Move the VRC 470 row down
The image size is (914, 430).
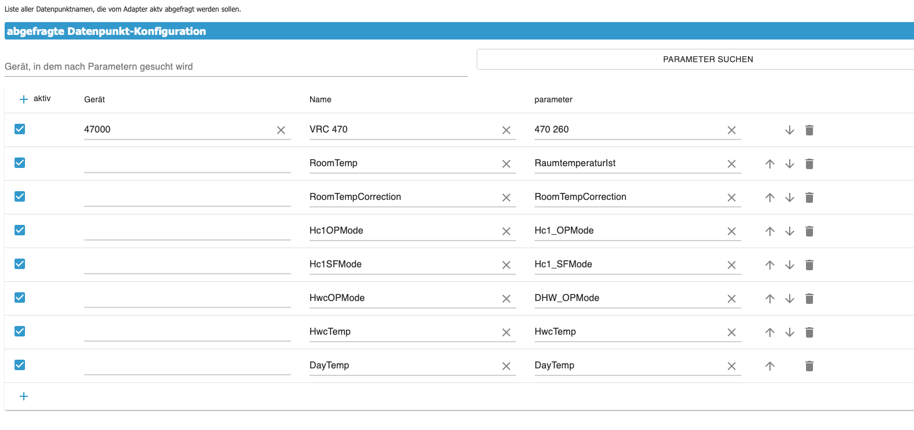coord(790,130)
